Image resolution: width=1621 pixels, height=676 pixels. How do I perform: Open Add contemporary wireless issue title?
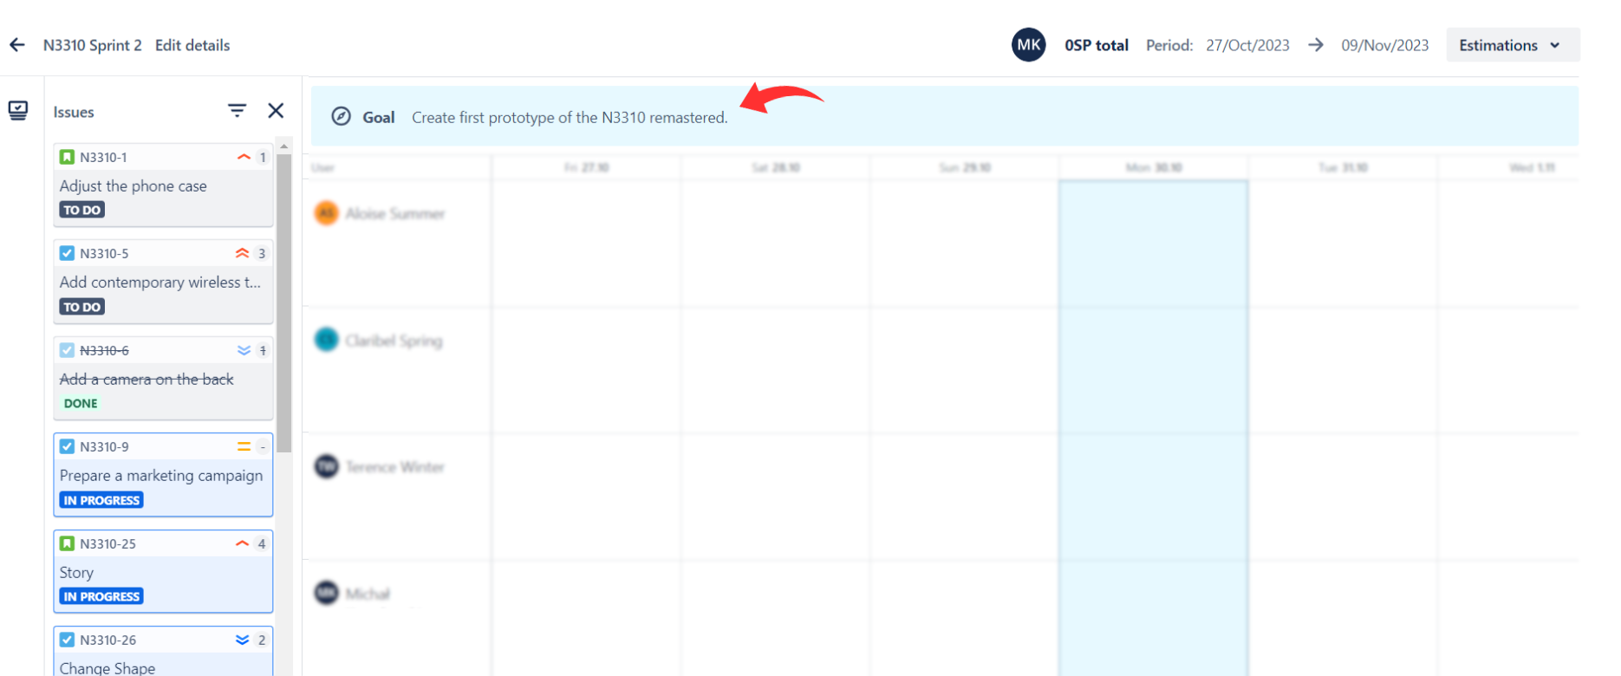pos(159,282)
